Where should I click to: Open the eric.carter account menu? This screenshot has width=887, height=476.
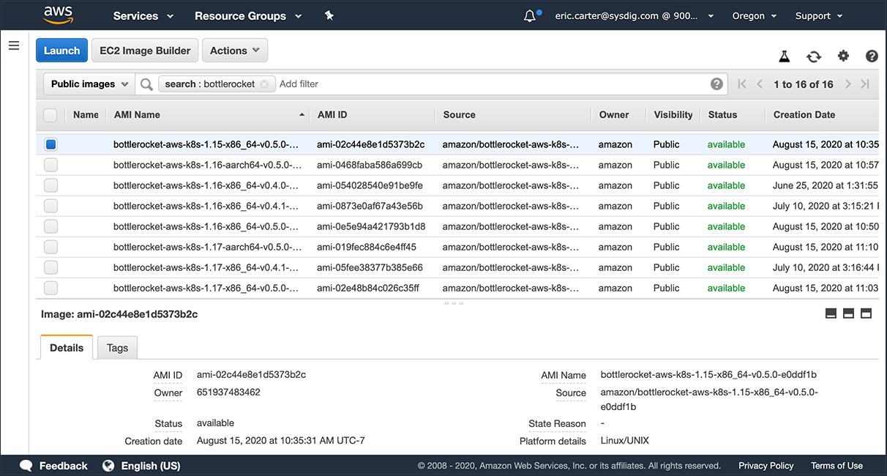click(x=635, y=15)
